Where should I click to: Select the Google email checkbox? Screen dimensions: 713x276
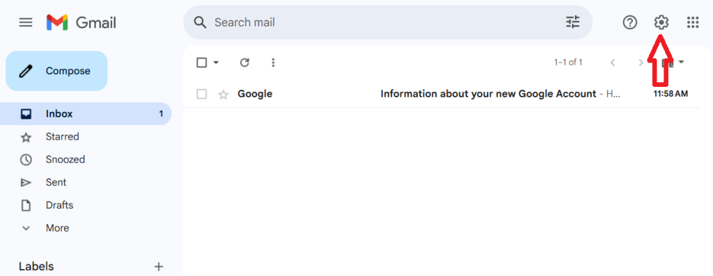click(202, 94)
